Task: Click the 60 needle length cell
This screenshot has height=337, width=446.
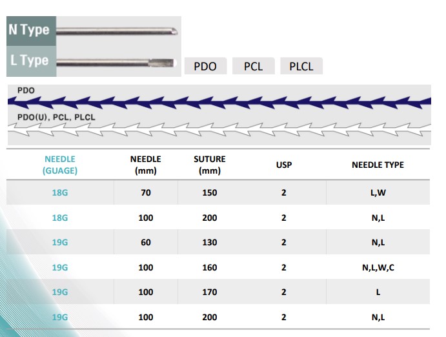Action: tap(146, 243)
